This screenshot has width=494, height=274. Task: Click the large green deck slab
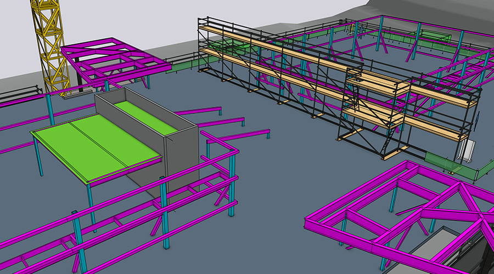(93, 148)
